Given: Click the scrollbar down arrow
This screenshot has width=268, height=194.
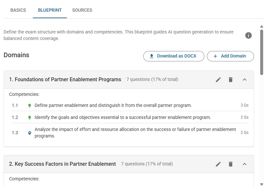Looking at the screenshot, I should pos(262,184).
